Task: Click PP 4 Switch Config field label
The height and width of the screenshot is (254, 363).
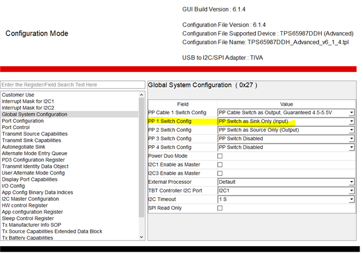Action: point(170,147)
